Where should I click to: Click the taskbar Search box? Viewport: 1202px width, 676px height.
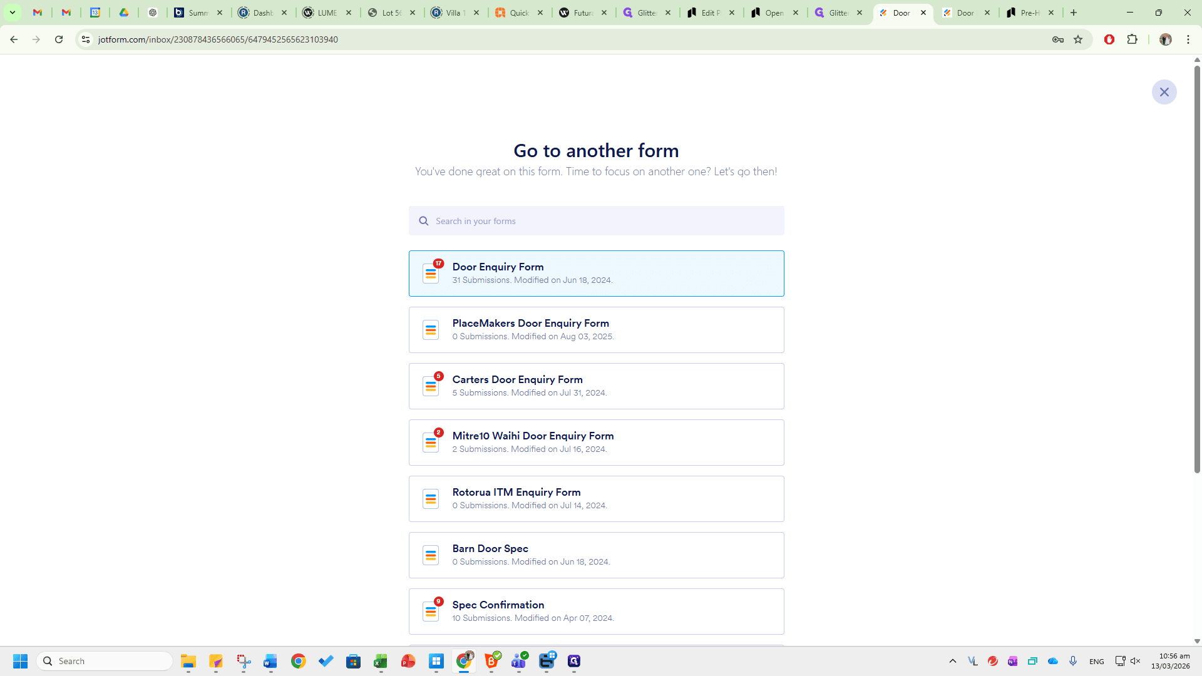(x=105, y=661)
